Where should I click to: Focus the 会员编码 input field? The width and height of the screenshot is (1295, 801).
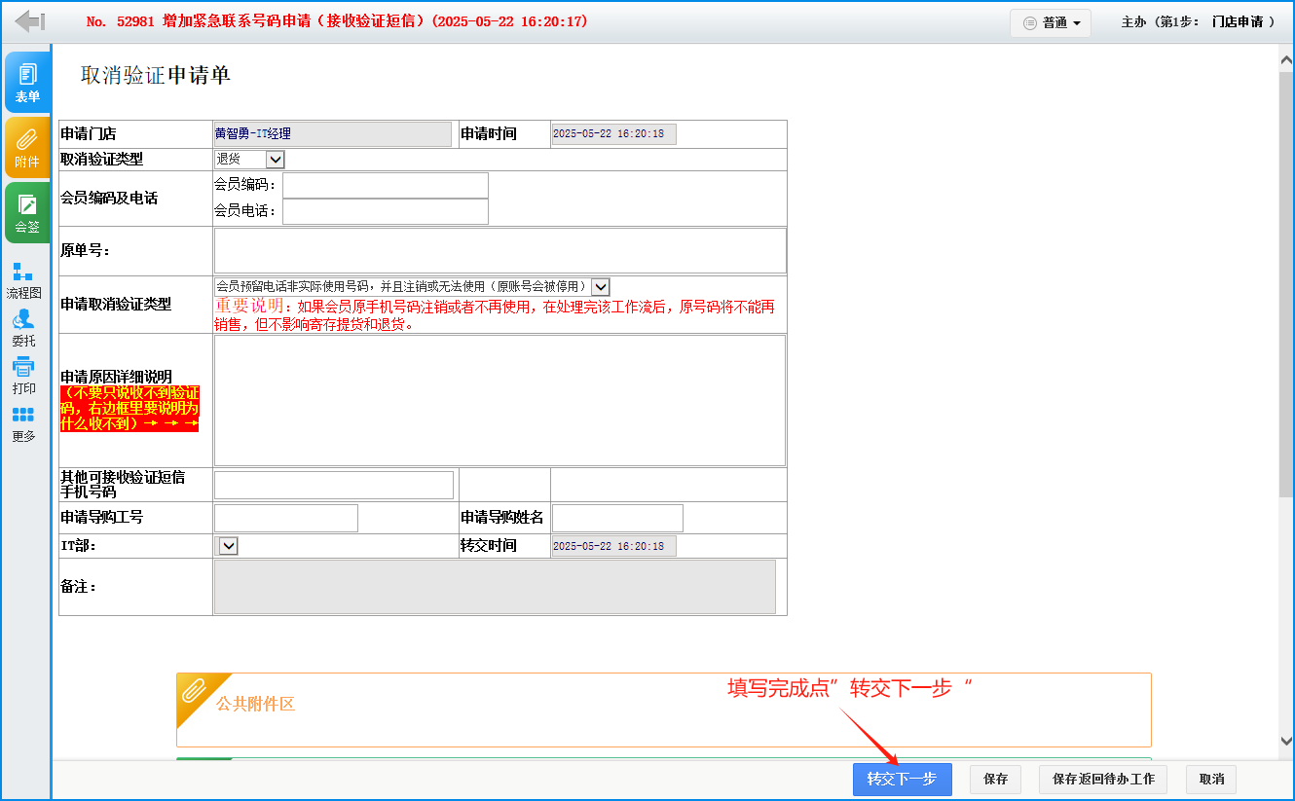point(385,185)
